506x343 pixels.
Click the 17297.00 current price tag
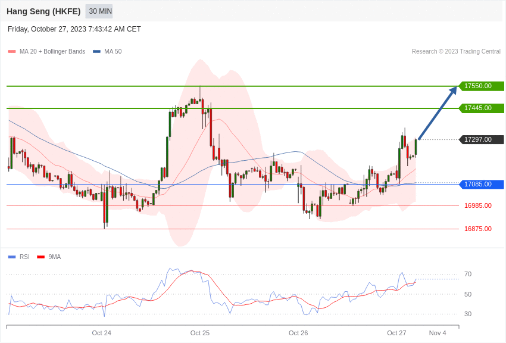point(481,140)
